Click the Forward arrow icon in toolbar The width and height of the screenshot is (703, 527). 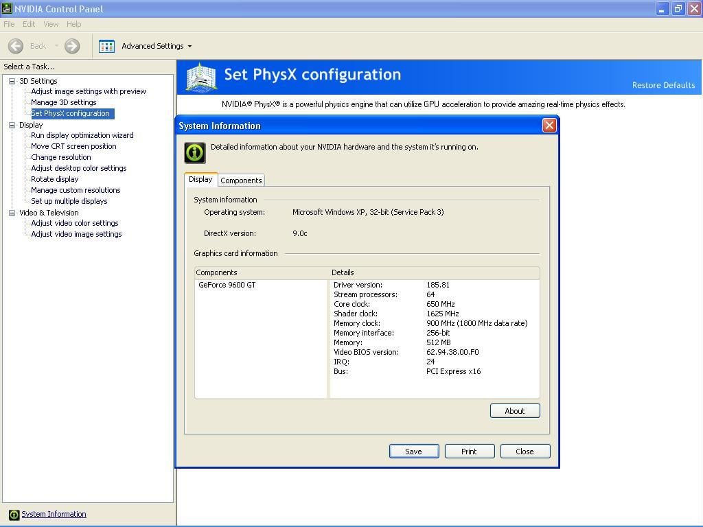click(x=72, y=46)
